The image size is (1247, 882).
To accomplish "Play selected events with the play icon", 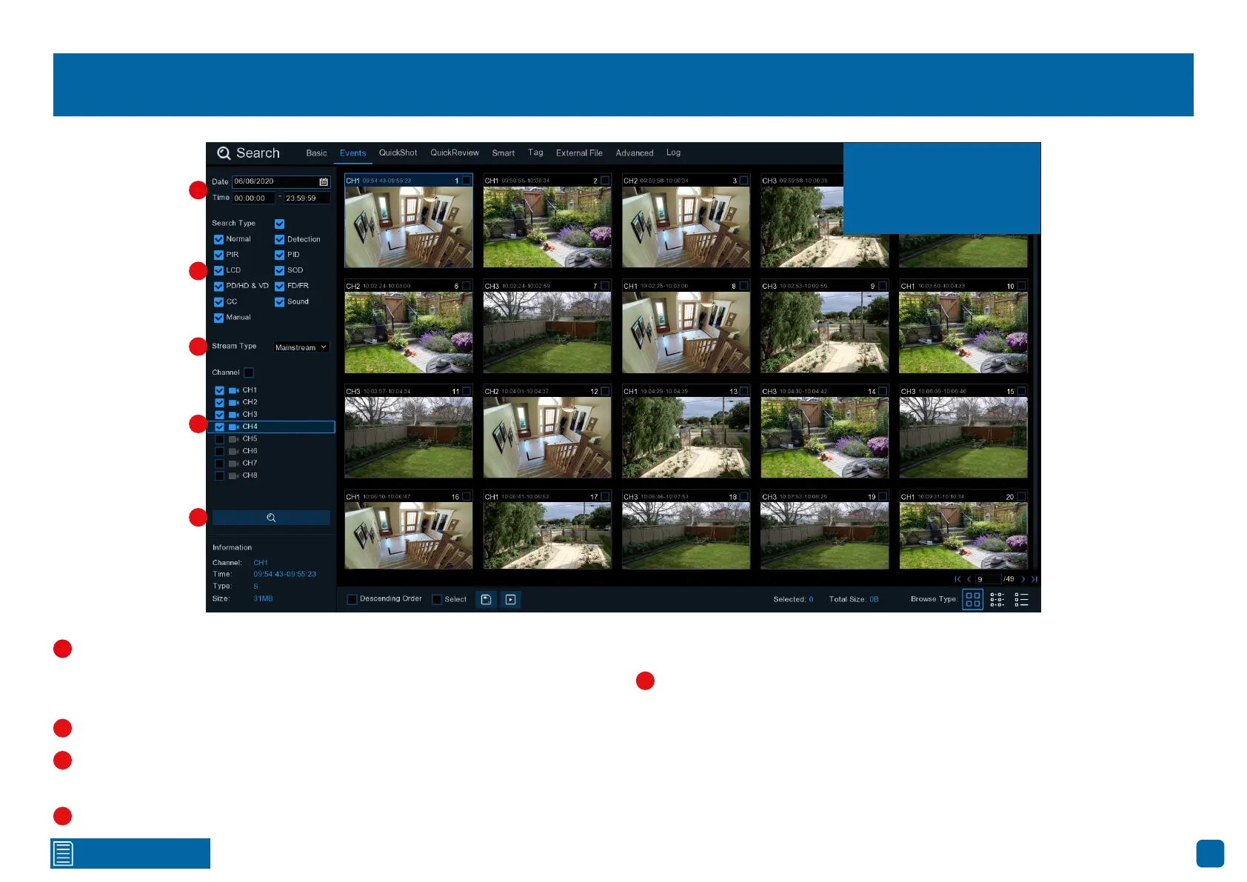I will [x=511, y=600].
